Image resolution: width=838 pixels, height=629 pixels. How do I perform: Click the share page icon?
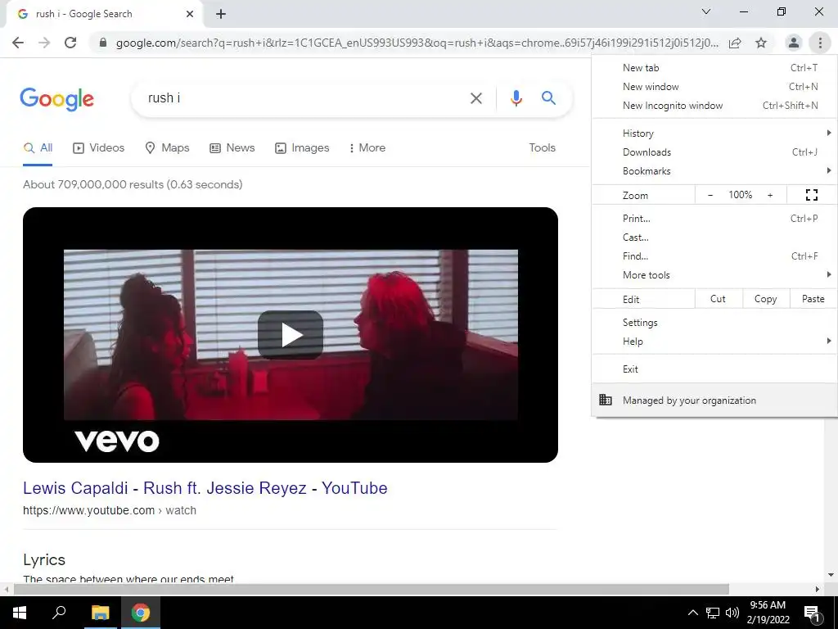735,43
